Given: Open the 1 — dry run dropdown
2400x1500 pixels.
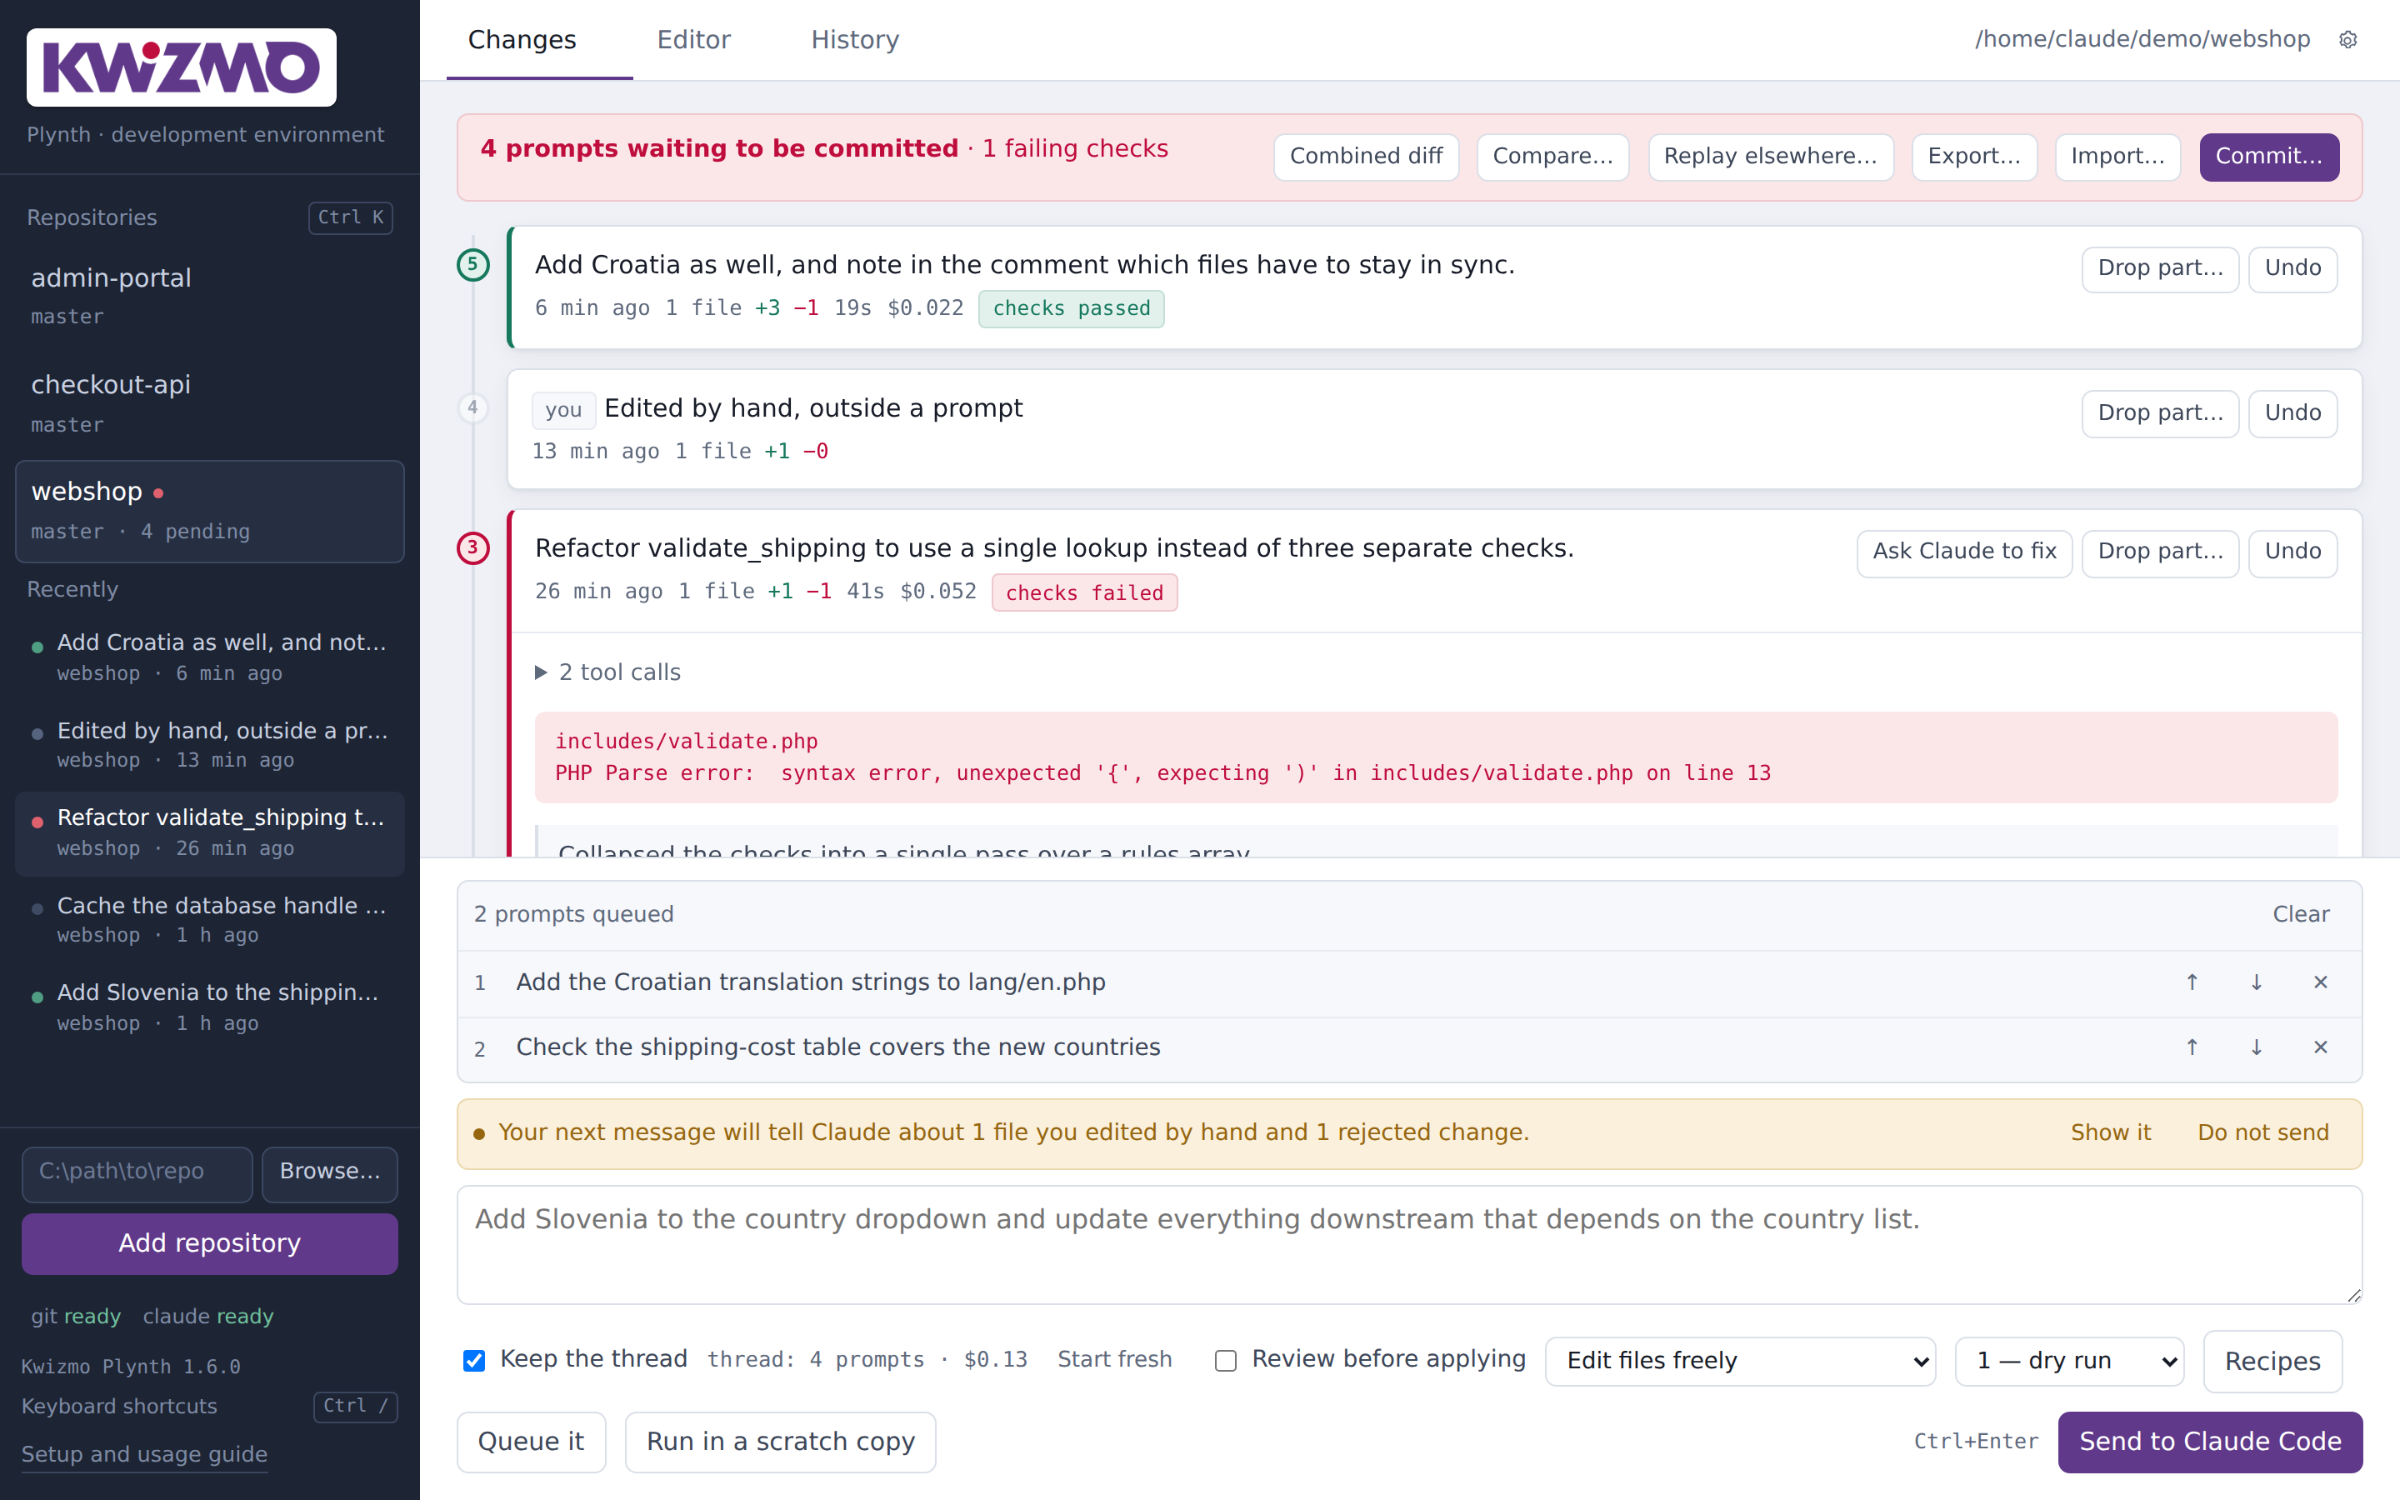Looking at the screenshot, I should coord(2069,1360).
